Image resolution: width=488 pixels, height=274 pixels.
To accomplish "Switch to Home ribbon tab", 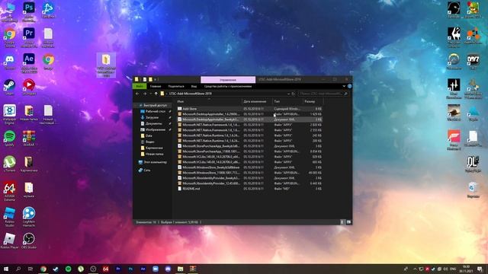I will pyautogui.click(x=156, y=86).
